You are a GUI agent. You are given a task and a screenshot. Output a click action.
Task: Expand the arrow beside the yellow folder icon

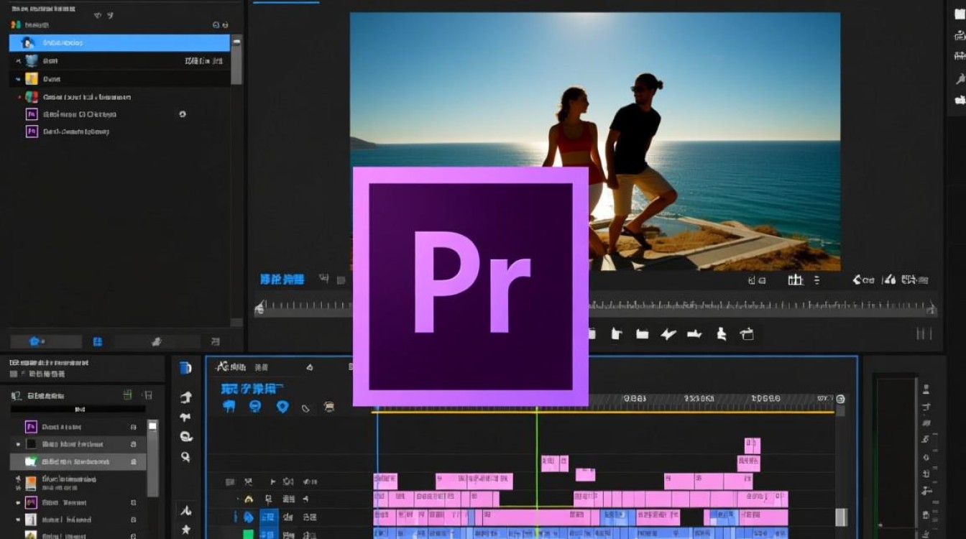point(18,79)
